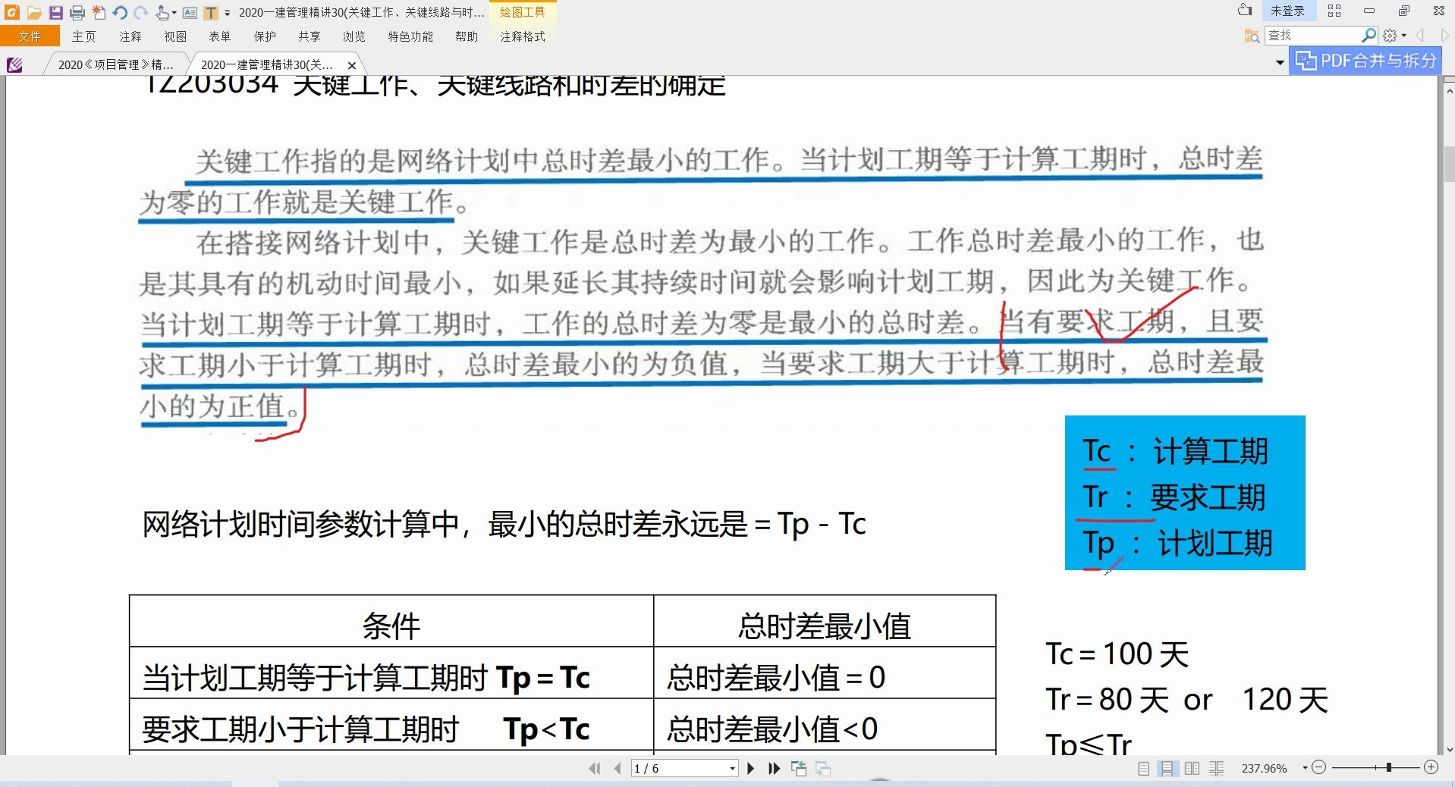Screen dimensions: 1455x787
Task: Click the text field (AE) icon in the quick toolbar
Action: [190, 12]
